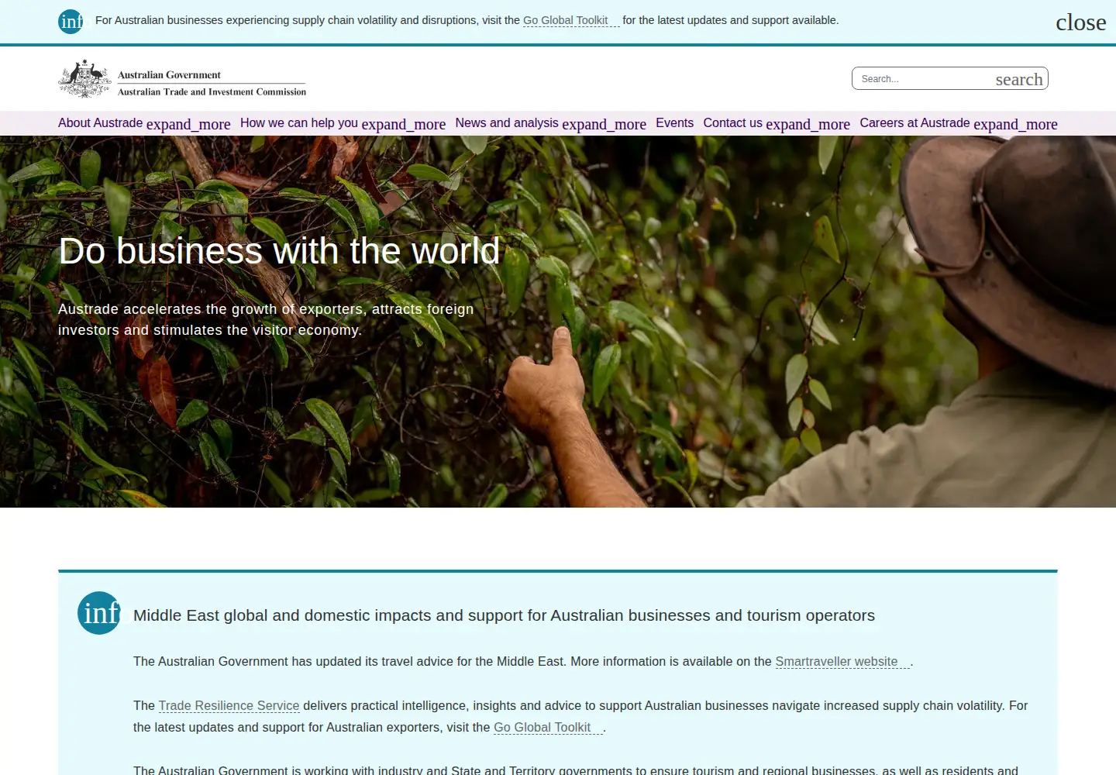1116x775 pixels.
Task: Click the search submit icon
Action: click(1019, 79)
